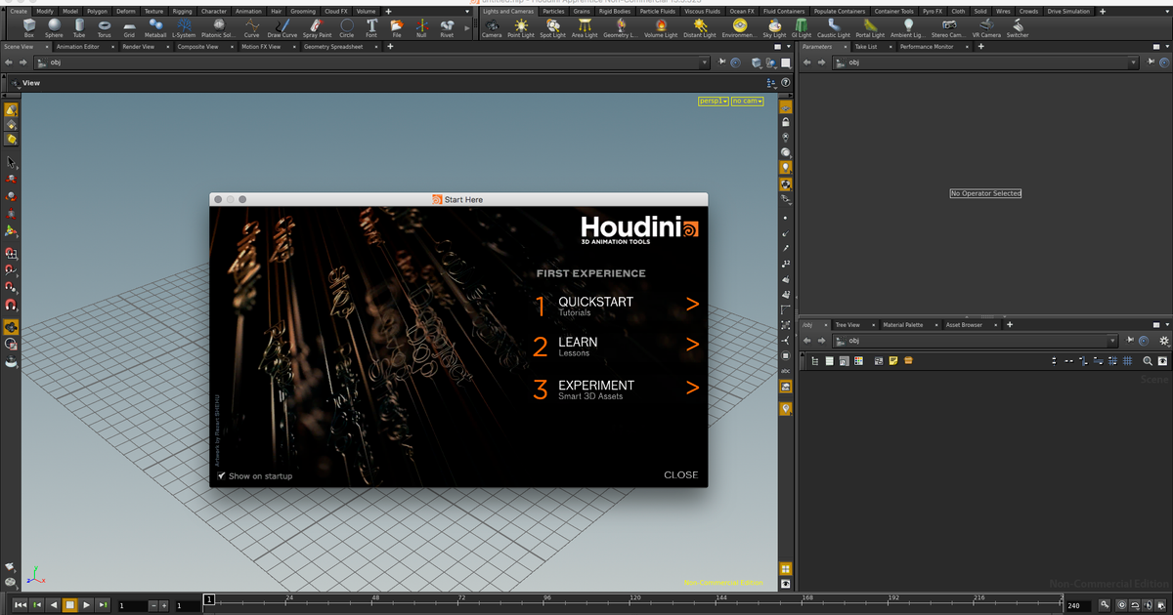
Task: Select the Torus shelf tool
Action: (104, 27)
